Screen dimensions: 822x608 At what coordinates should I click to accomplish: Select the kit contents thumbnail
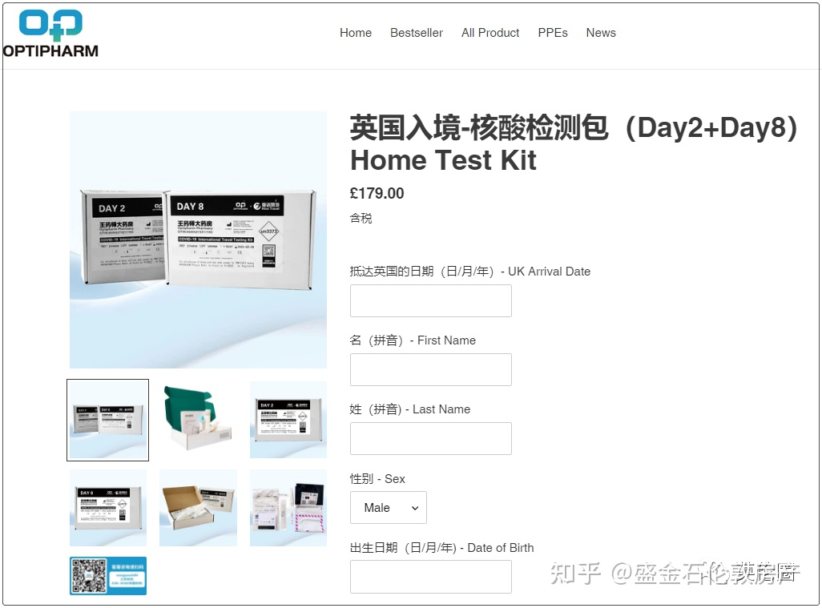pos(288,508)
